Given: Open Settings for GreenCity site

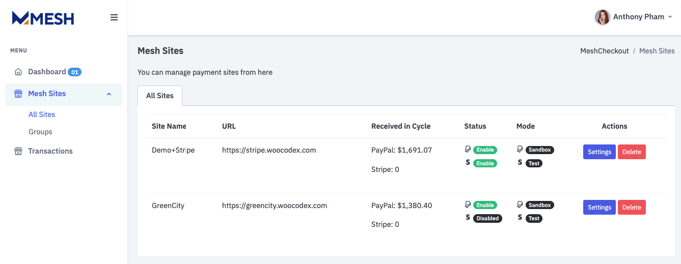Looking at the screenshot, I should [600, 207].
